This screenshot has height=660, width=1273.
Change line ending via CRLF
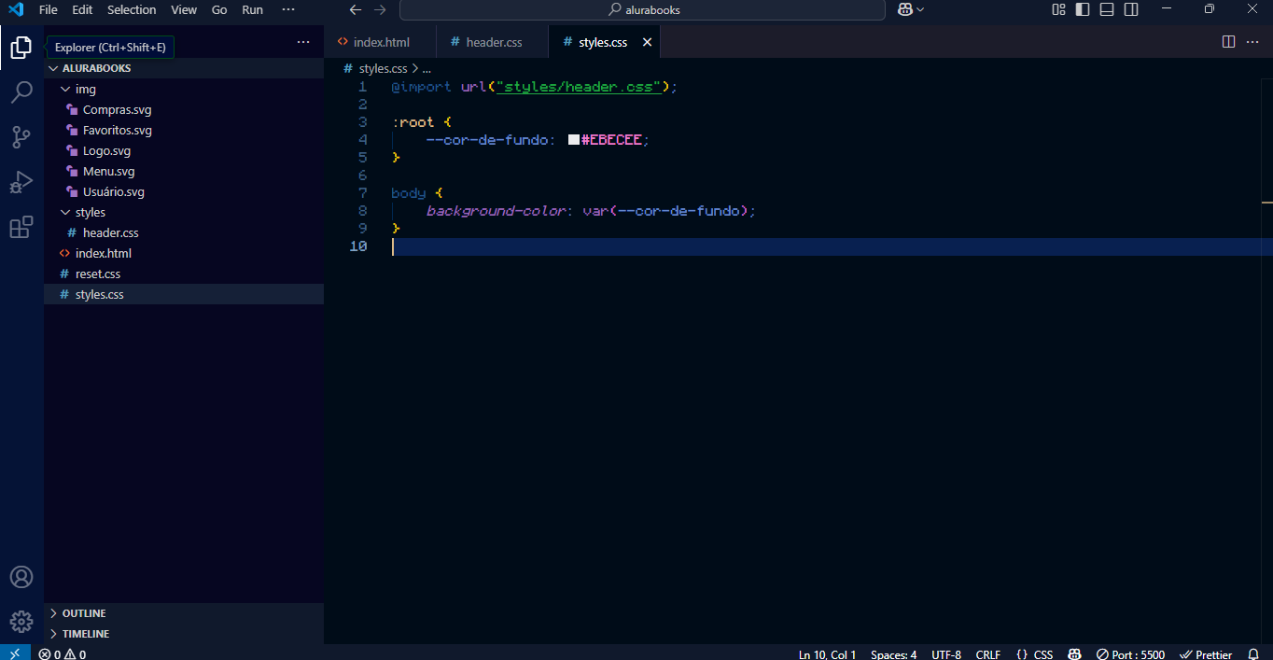(x=988, y=653)
